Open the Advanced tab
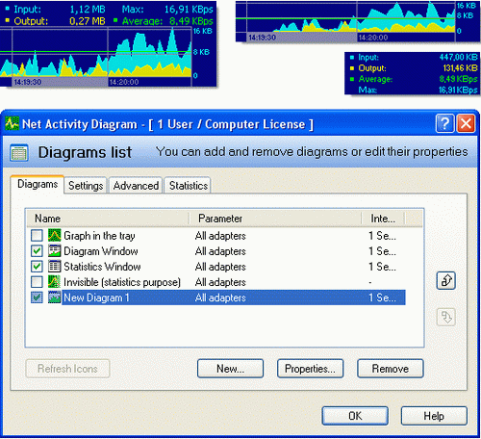This screenshot has width=481, height=439. pos(136,186)
